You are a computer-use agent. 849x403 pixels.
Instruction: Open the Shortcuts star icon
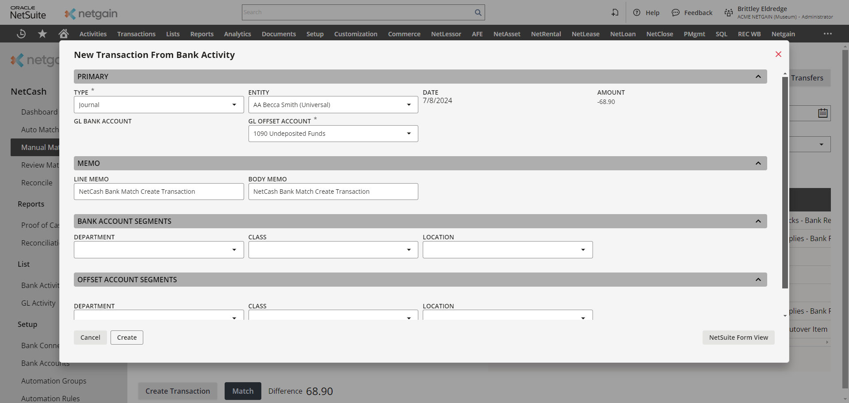(42, 34)
